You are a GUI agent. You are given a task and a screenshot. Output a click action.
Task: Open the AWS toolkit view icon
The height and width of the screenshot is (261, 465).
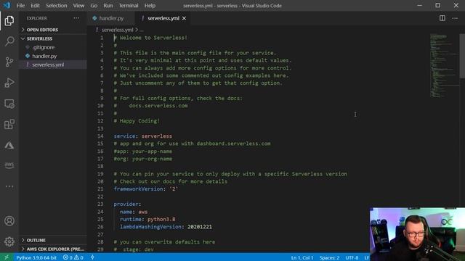click(x=9, y=165)
